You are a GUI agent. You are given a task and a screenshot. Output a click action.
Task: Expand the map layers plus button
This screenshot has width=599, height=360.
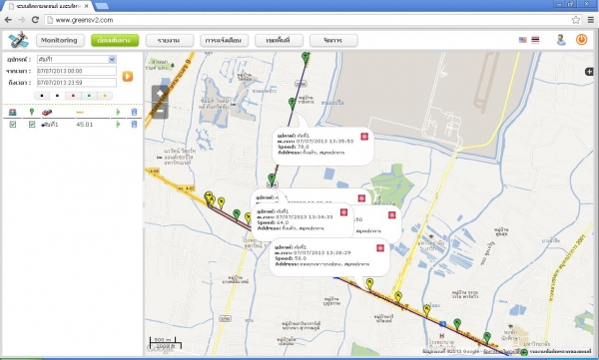pyautogui.click(x=589, y=72)
